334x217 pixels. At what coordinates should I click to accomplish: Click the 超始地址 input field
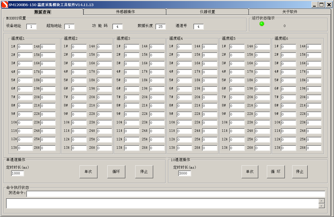(69, 27)
